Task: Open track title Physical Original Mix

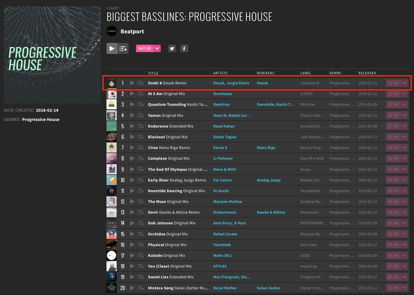Action: [x=167, y=245]
